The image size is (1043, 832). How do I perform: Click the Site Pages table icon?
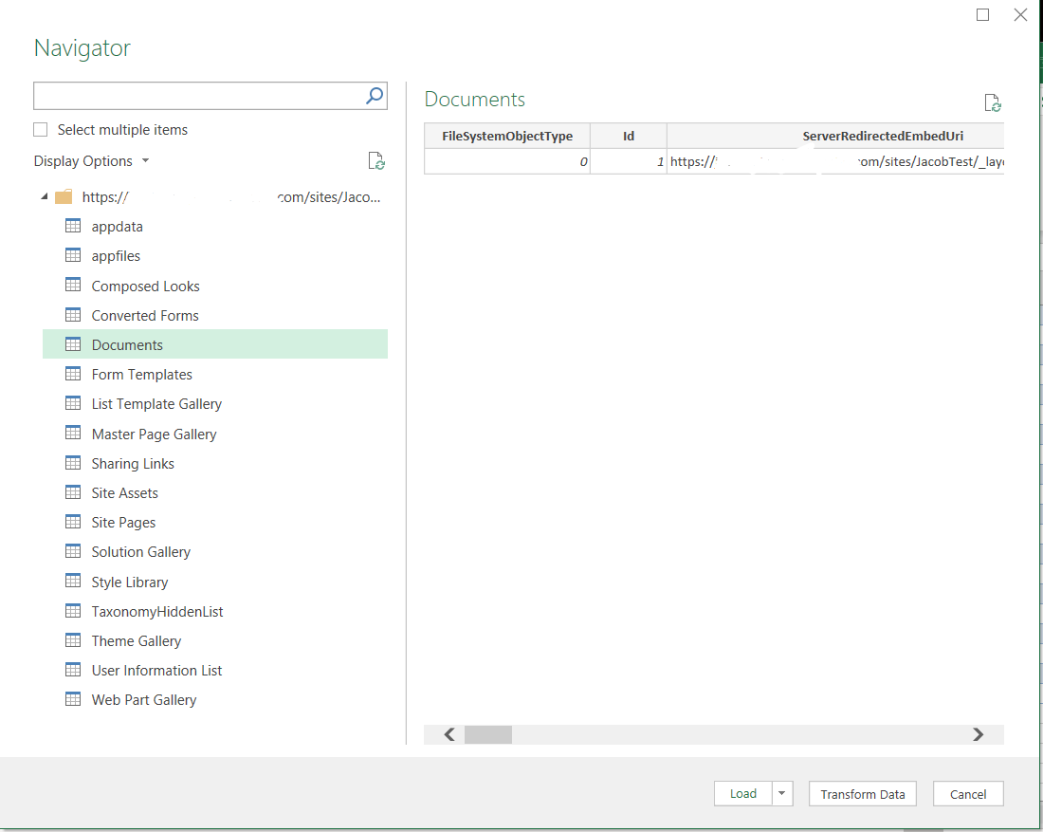73,522
